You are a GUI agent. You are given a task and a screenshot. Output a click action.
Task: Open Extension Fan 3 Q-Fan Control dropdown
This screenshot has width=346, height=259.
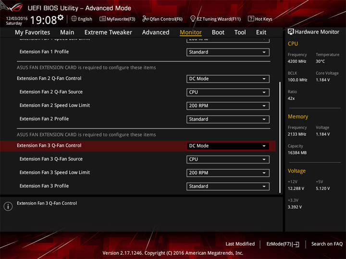[x=228, y=146]
